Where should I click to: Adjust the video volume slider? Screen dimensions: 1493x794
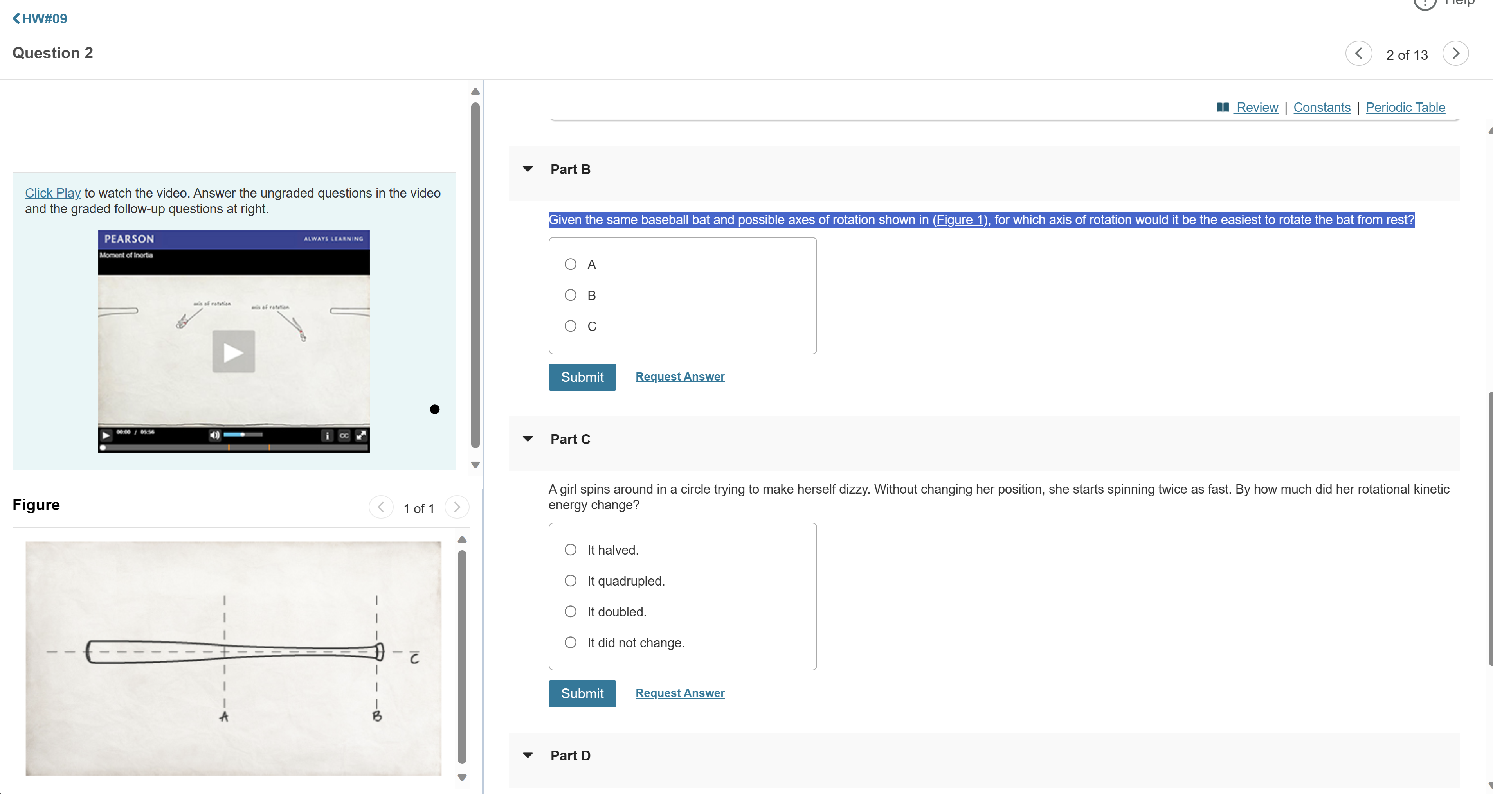pos(243,435)
